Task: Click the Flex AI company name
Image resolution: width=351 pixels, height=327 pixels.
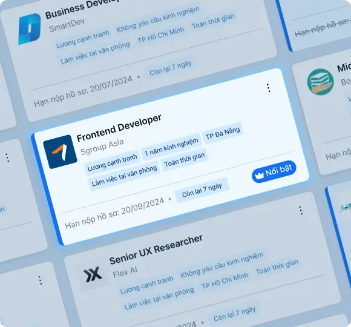Action: (x=125, y=272)
